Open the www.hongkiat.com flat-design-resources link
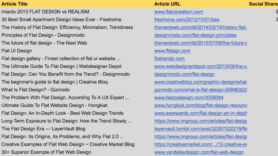The width and height of the screenshot is (278, 156). pyautogui.click(x=200, y=106)
